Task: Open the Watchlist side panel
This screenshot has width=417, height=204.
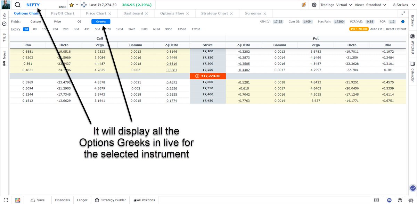Action: point(412,44)
